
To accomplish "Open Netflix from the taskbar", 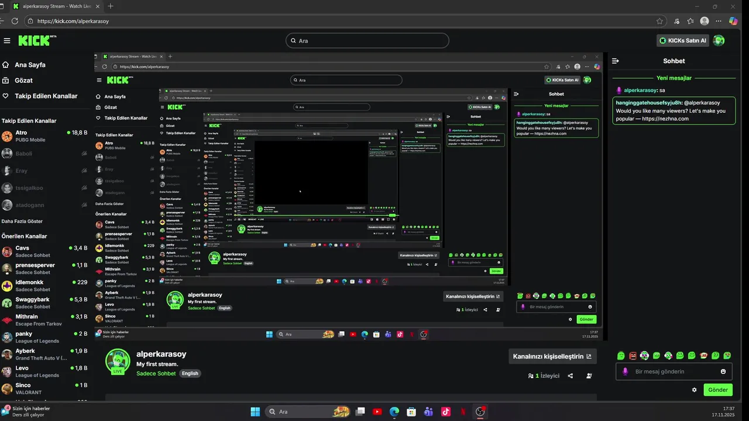I will pyautogui.click(x=463, y=412).
